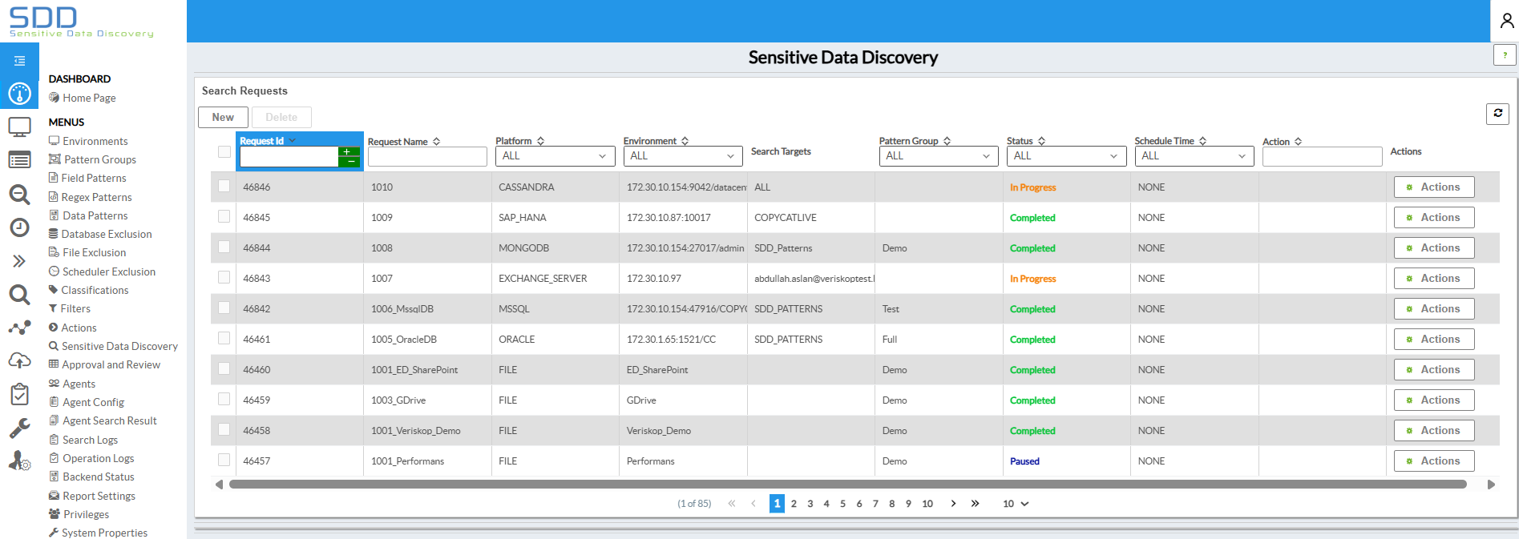Tick the checkbox for request 46845
This screenshot has height=539, width=1519.
point(224,216)
